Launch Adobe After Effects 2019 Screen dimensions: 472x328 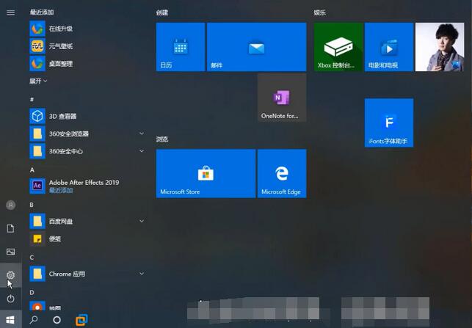pyautogui.click(x=87, y=186)
